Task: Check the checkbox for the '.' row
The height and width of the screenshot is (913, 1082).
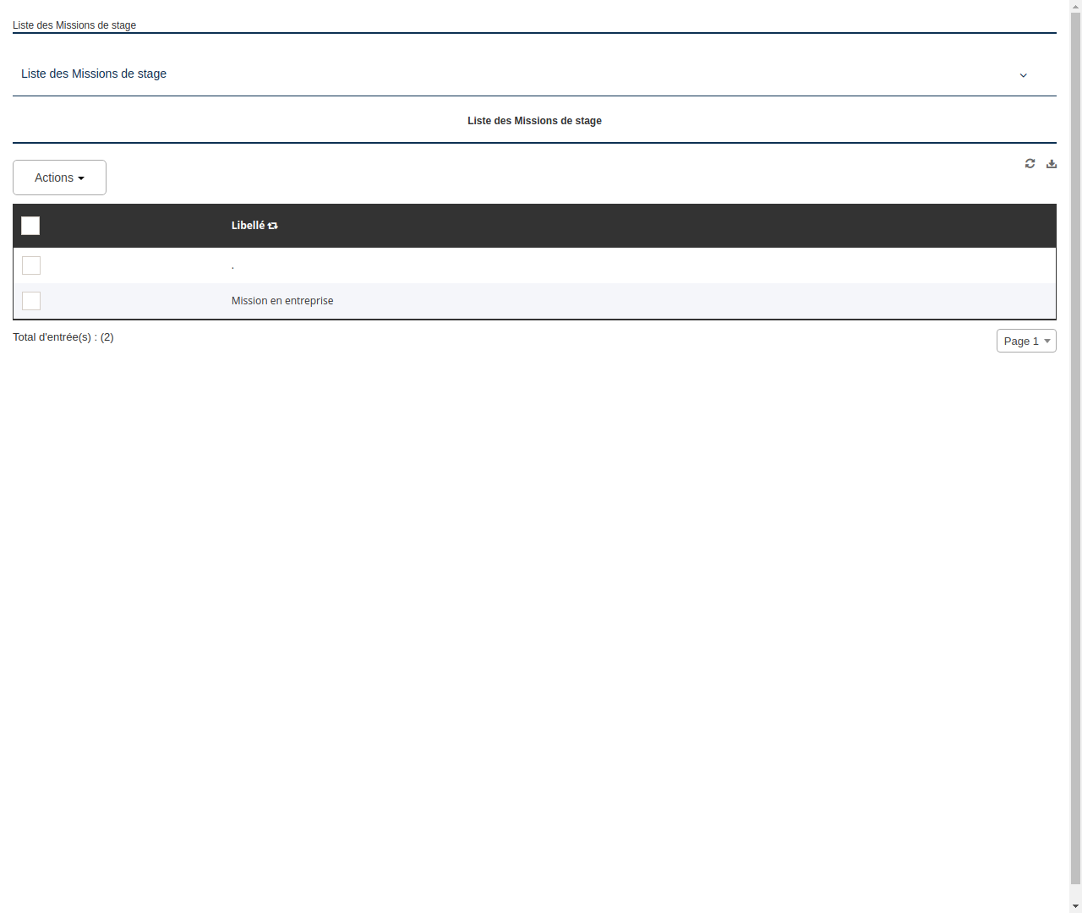Action: [31, 265]
